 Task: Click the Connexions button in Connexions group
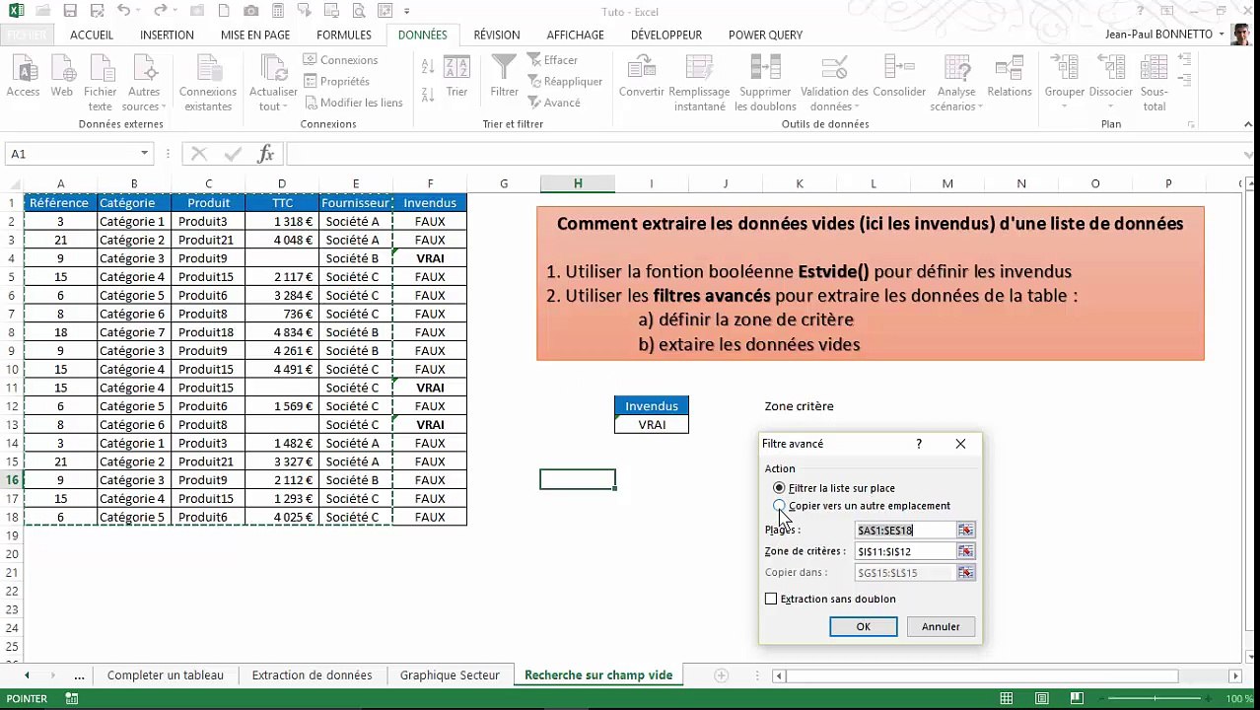[x=340, y=60]
